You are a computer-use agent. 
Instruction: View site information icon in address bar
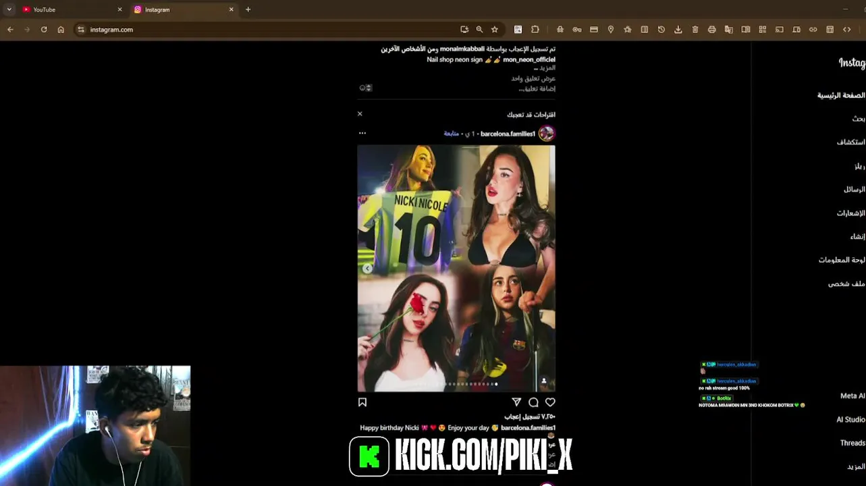coord(81,30)
